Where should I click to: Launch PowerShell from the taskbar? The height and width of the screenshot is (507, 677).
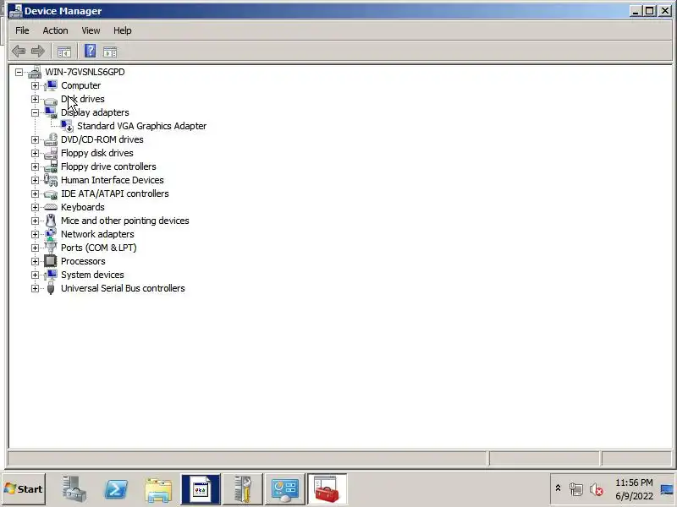(116, 489)
